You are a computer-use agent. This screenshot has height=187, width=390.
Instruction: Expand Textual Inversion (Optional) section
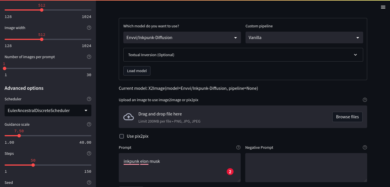(x=243, y=55)
